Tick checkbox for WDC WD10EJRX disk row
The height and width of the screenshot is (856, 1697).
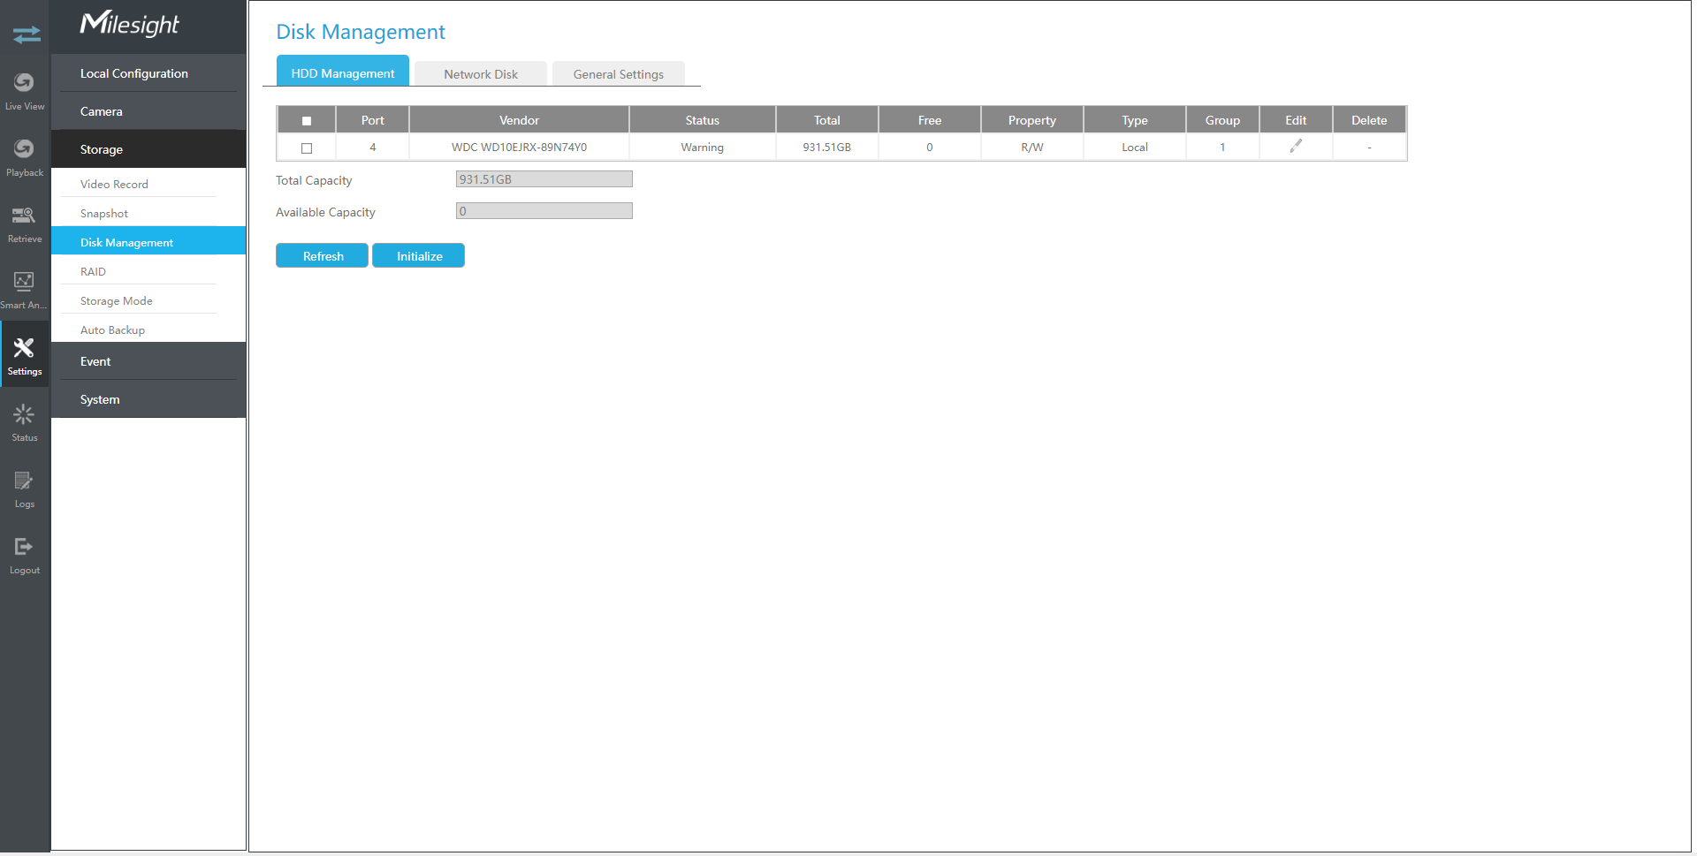307,148
